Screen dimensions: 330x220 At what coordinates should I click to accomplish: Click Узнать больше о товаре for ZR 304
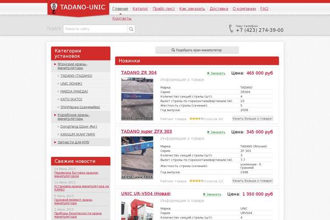(x=252, y=119)
